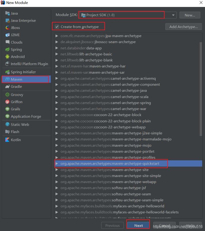Click the Static Web globe icon
This screenshot has width=205, height=231.
click(x=7, y=124)
